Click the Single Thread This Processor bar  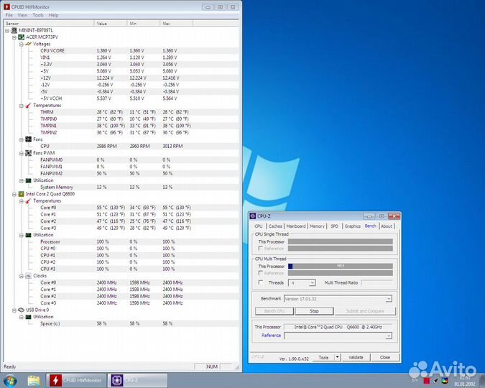[341, 241]
